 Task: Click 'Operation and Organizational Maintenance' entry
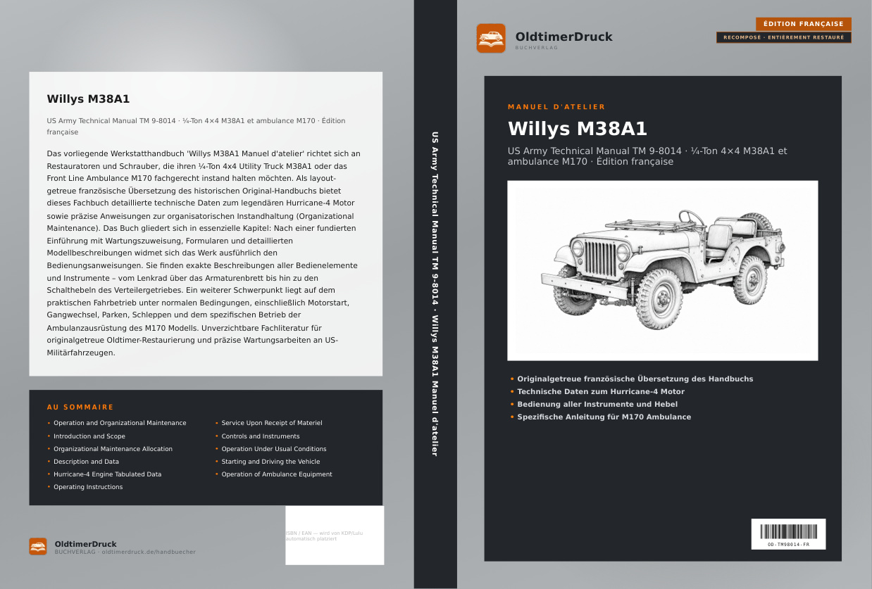pos(120,423)
